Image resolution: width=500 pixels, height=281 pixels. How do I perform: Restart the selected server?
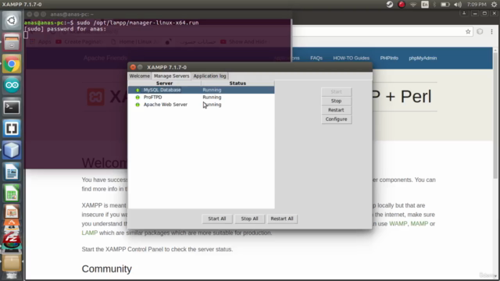[x=336, y=110]
